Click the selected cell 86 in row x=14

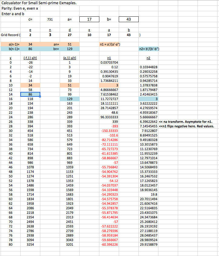pyautogui.click(x=30, y=94)
